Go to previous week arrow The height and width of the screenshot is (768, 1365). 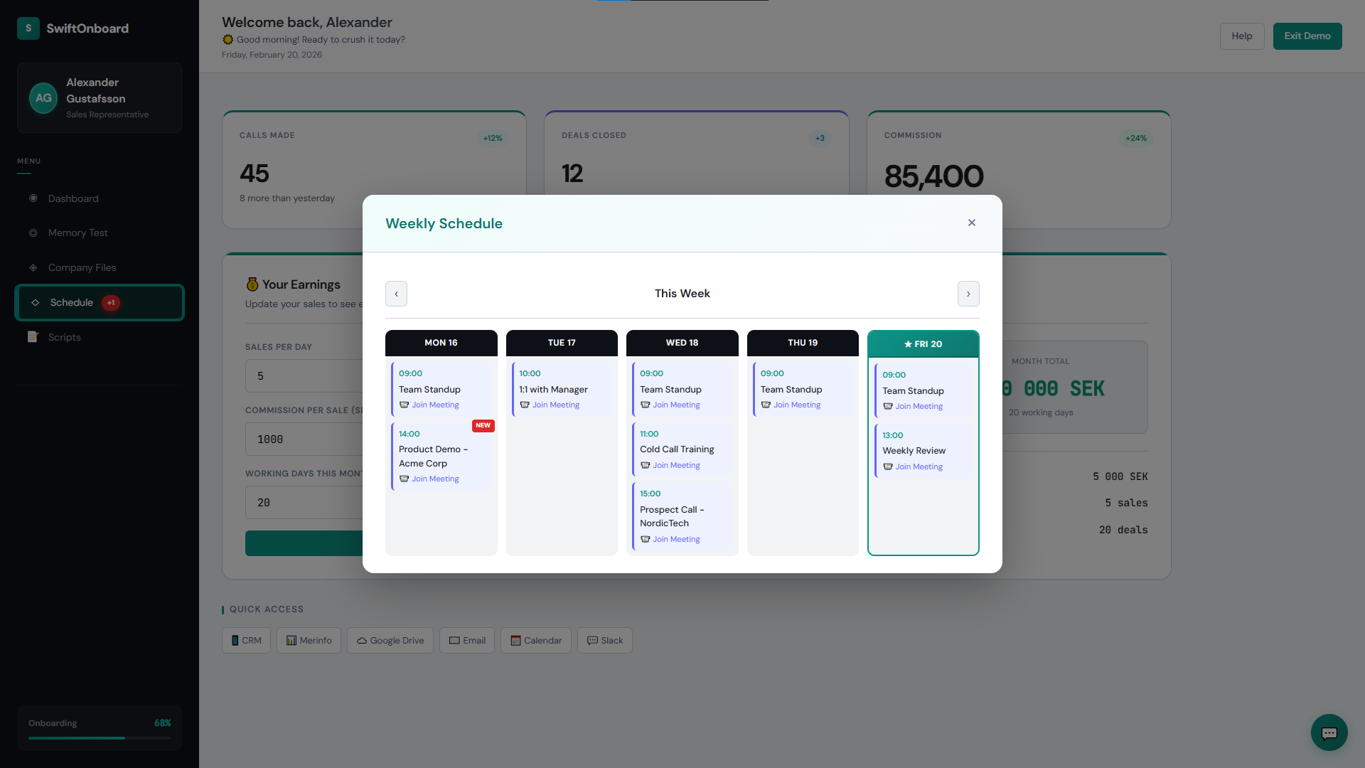coord(396,294)
